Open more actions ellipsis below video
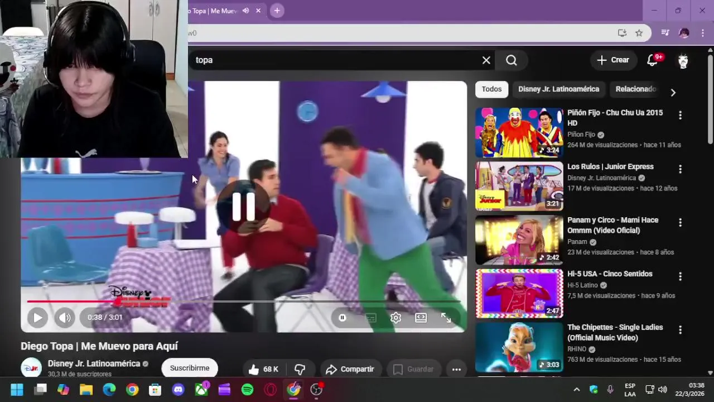Screen dimensions: 714x402 456,369
